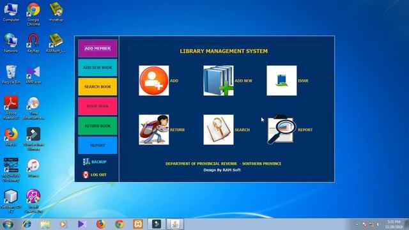This screenshot has width=409, height=230.
Task: Open the Computer desktop icon
Action: pyautogui.click(x=11, y=13)
